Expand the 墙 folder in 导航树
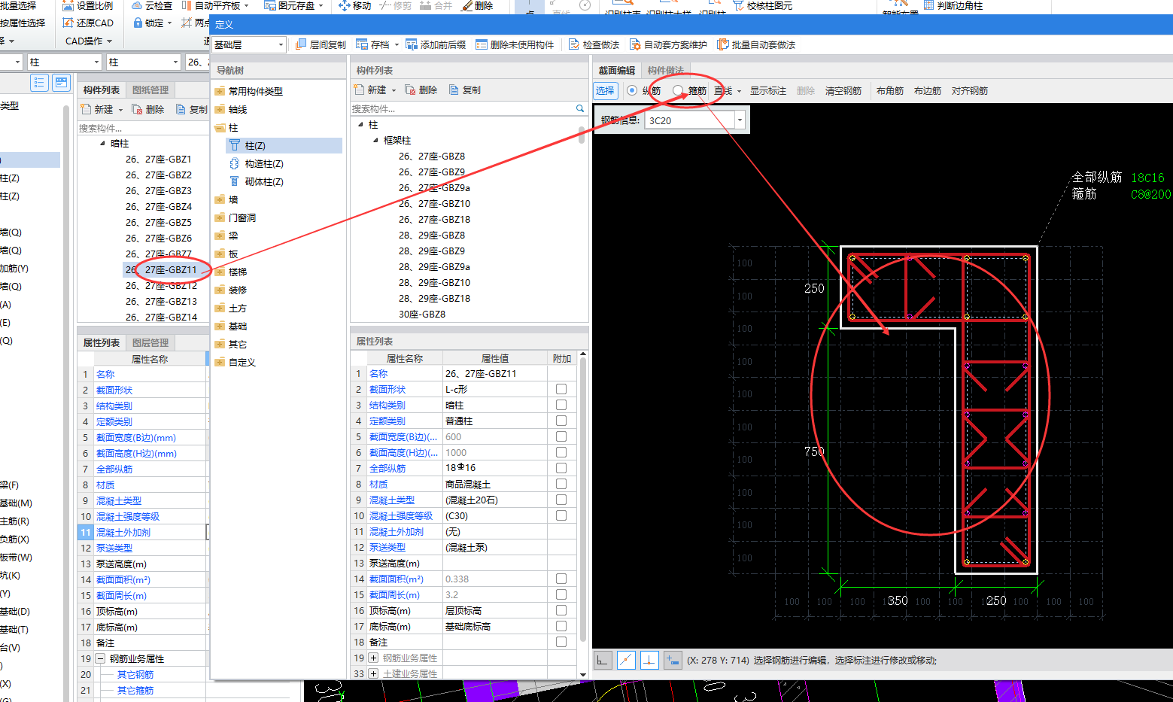 pos(220,199)
